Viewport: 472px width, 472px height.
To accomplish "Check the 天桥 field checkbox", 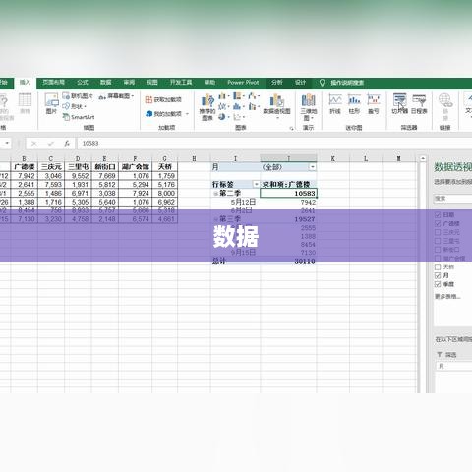I will [438, 266].
